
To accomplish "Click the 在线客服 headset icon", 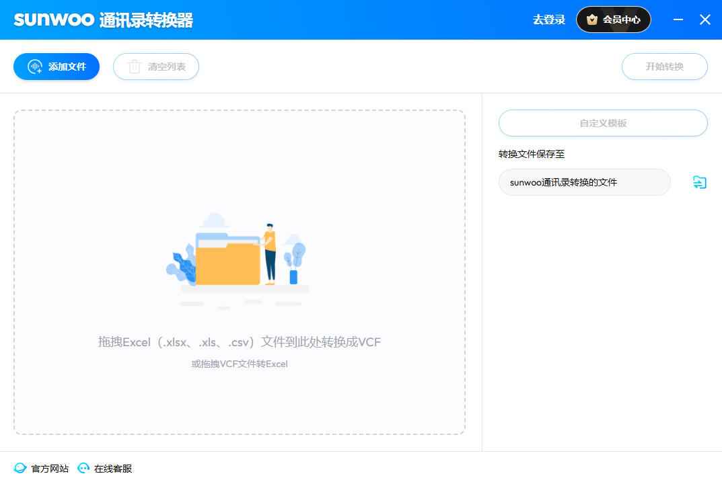I will (83, 469).
